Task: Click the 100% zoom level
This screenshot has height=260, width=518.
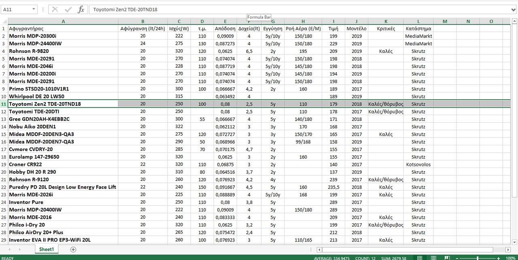Action: [510, 258]
